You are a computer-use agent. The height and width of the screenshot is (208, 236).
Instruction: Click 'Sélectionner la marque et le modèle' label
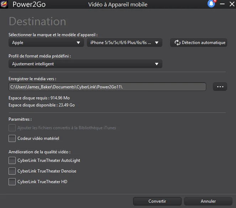(53, 35)
